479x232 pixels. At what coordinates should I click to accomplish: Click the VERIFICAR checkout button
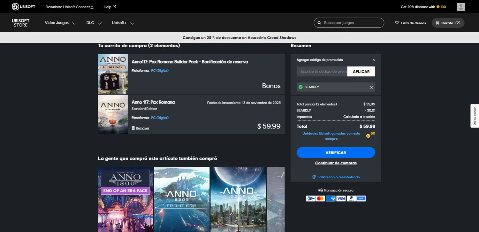coord(336,152)
